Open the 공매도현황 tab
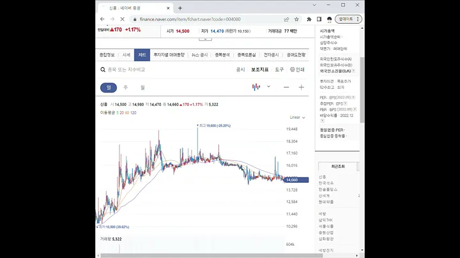Screen dimensions: 460x258 click(296, 55)
